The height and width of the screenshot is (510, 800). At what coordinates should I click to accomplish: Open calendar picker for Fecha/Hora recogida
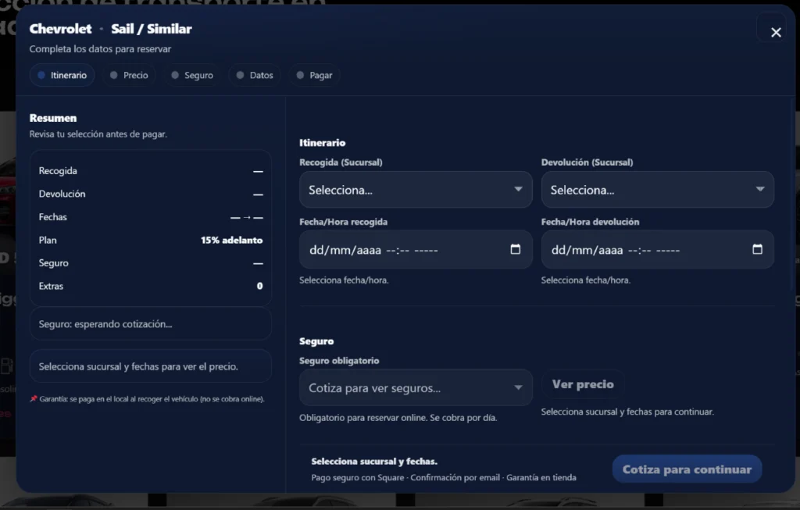[x=515, y=250]
